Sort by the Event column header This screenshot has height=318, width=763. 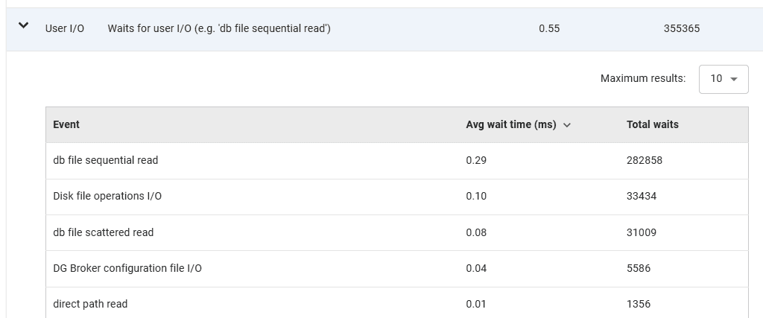(x=66, y=124)
